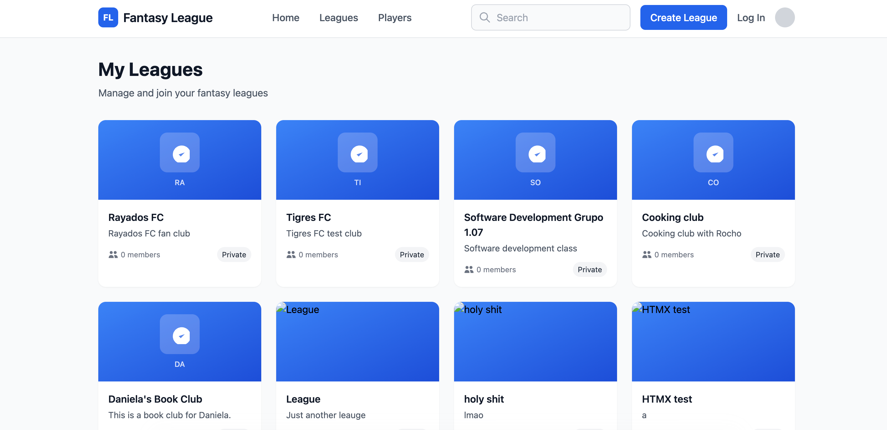Open the Leagues nav item

pyautogui.click(x=338, y=17)
